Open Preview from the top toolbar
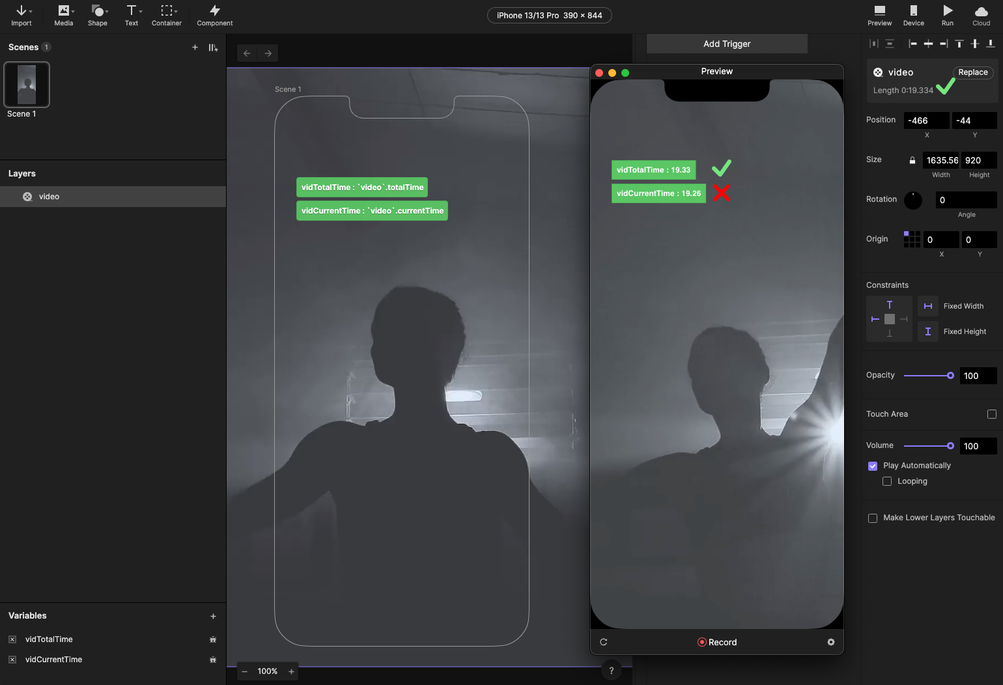Viewport: 1003px width, 685px height. [x=880, y=16]
